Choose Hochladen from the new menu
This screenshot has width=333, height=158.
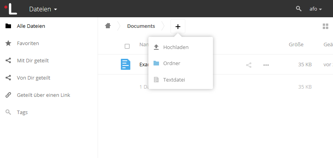[176, 47]
